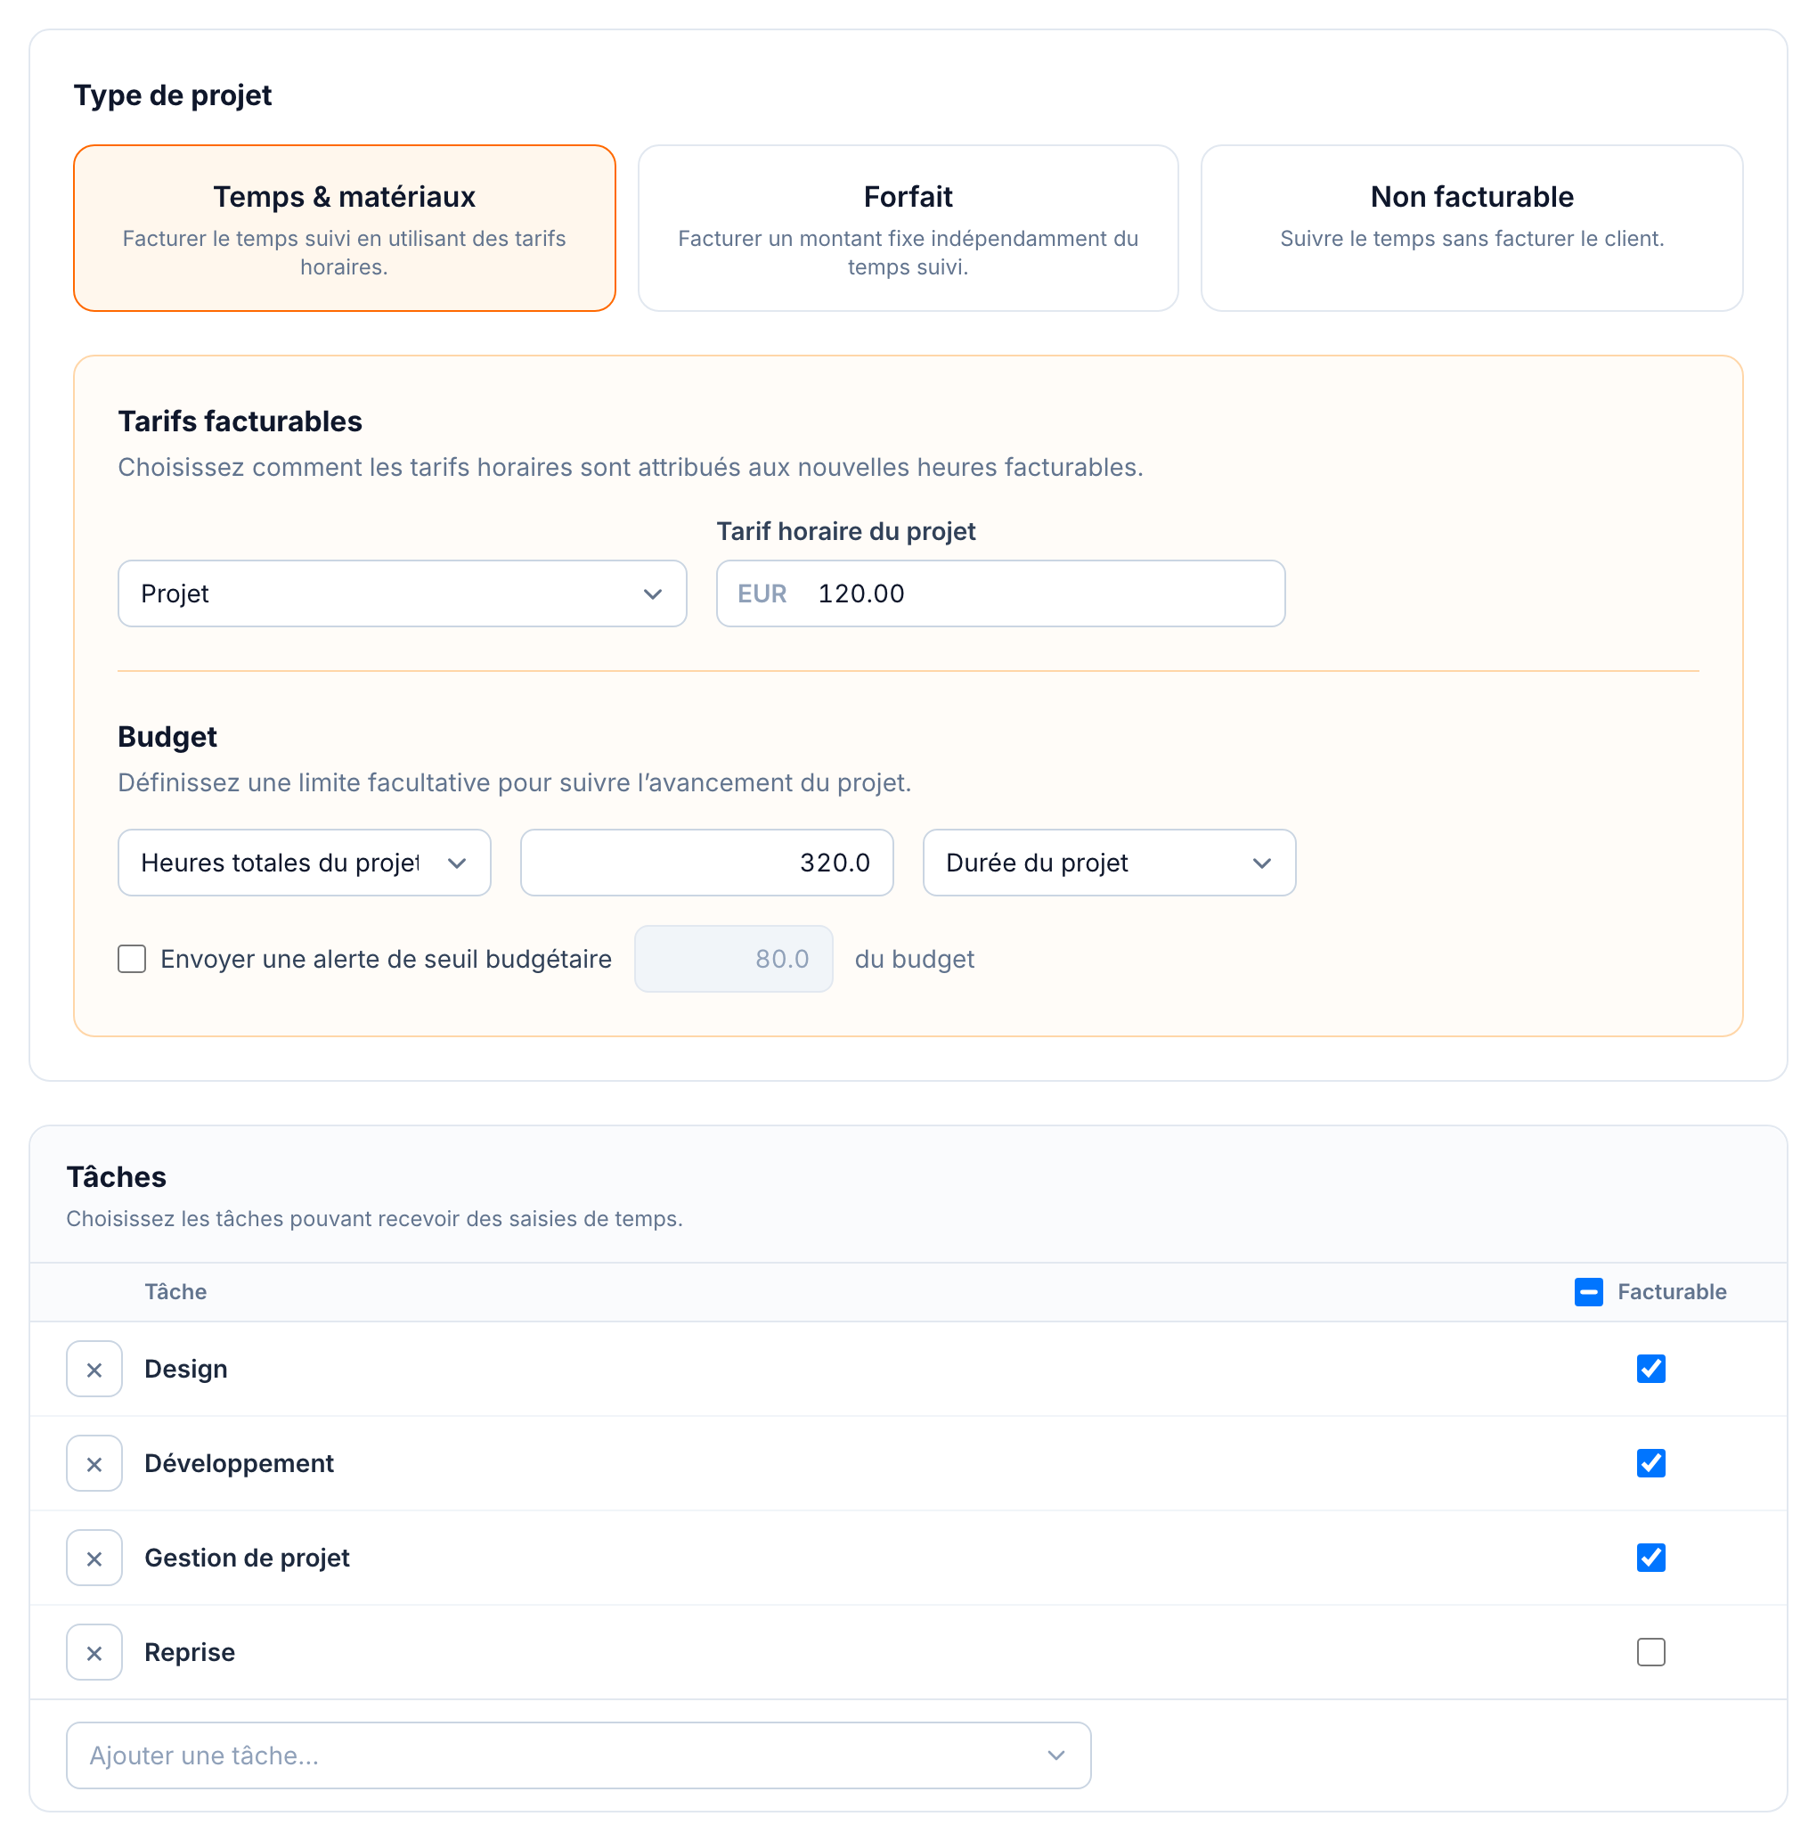Click the Facturable column label
Viewport: 1817px width, 1841px height.
pos(1671,1292)
